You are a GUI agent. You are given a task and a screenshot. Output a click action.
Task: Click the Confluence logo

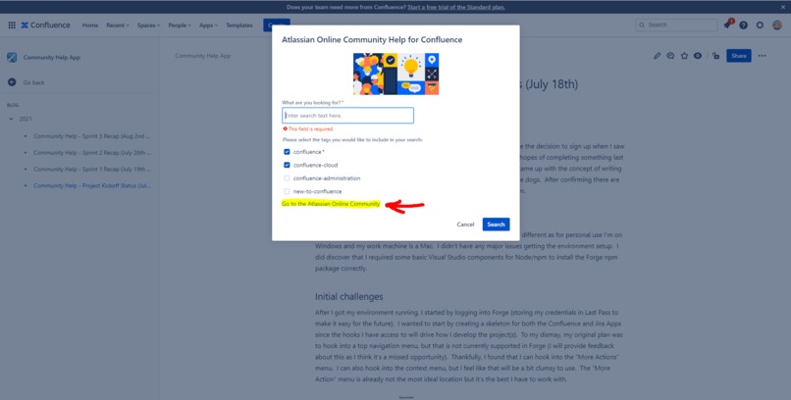click(x=45, y=25)
